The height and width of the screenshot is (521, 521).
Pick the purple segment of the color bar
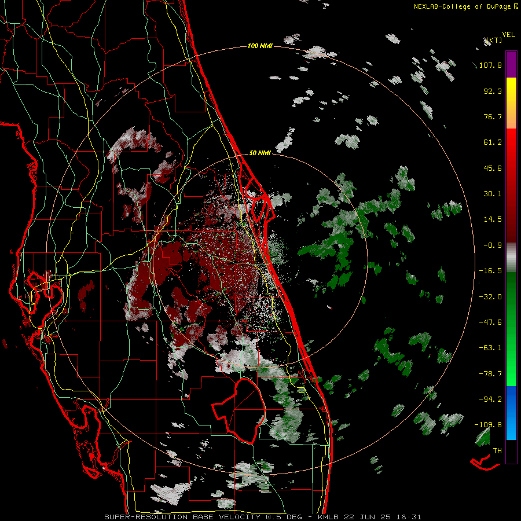(x=511, y=64)
